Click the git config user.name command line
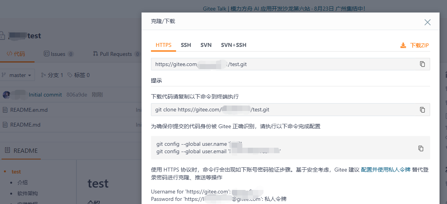 (200, 144)
